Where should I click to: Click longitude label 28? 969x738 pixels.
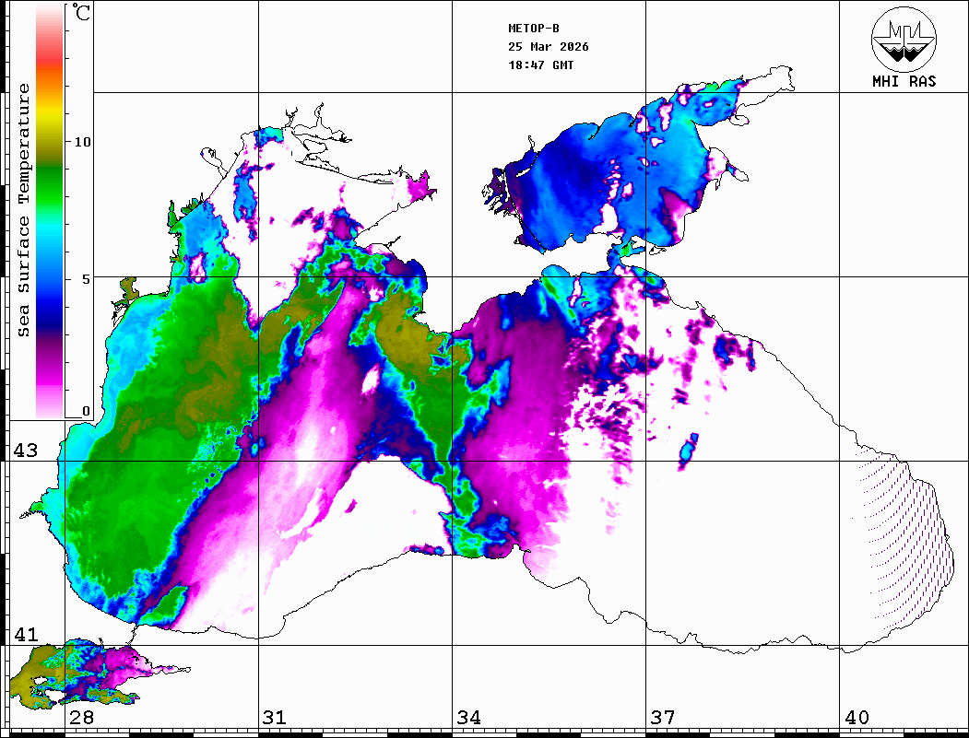(x=81, y=718)
